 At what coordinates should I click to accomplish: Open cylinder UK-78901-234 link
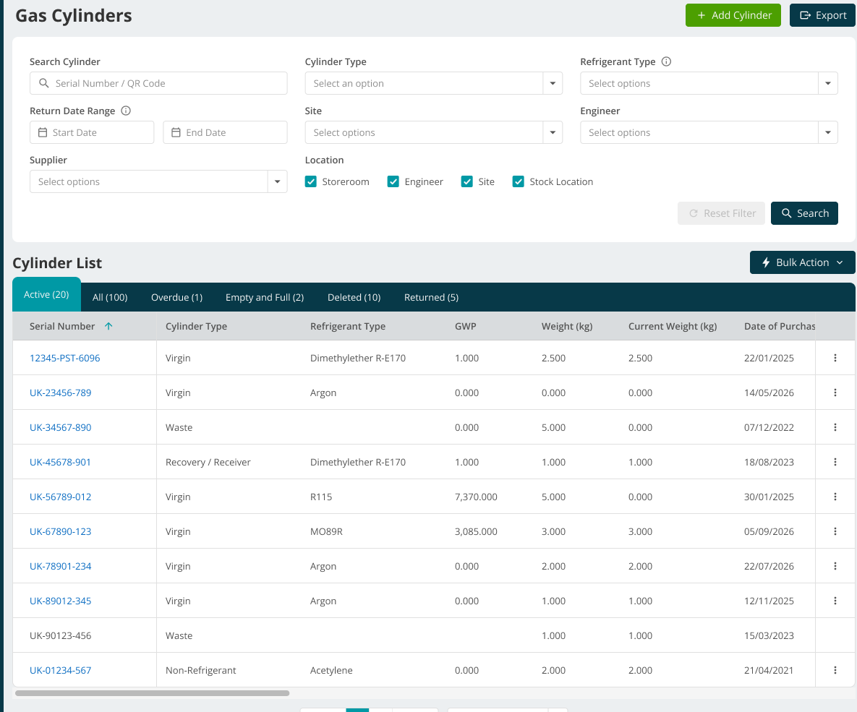(x=60, y=566)
